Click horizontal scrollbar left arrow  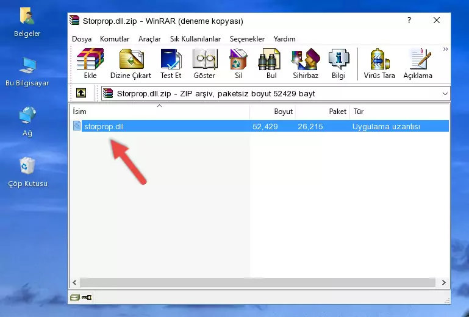tap(74, 282)
